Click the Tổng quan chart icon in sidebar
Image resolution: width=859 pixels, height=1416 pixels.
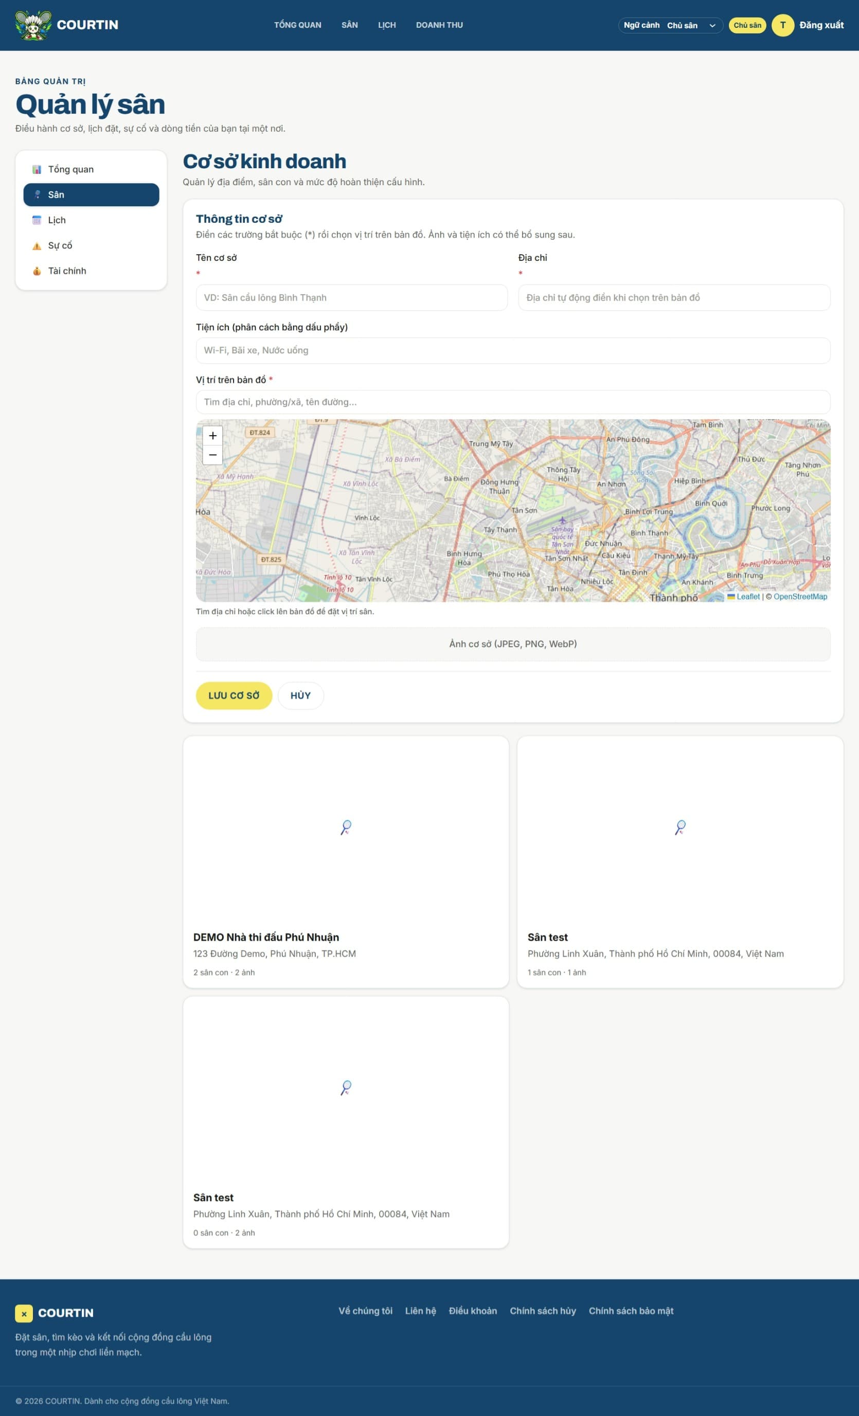[37, 170]
